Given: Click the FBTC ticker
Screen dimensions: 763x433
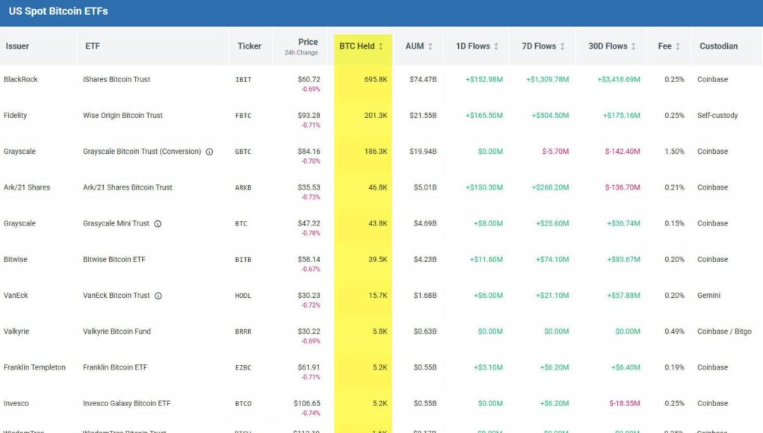Looking at the screenshot, I should pyautogui.click(x=244, y=116).
